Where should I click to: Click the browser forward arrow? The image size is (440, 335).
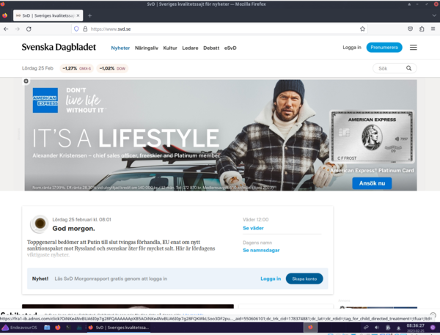click(x=18, y=29)
